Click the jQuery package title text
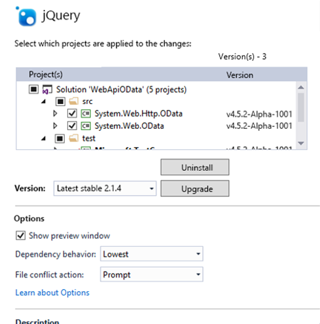The width and height of the screenshot is (320, 324). pyautogui.click(x=61, y=16)
